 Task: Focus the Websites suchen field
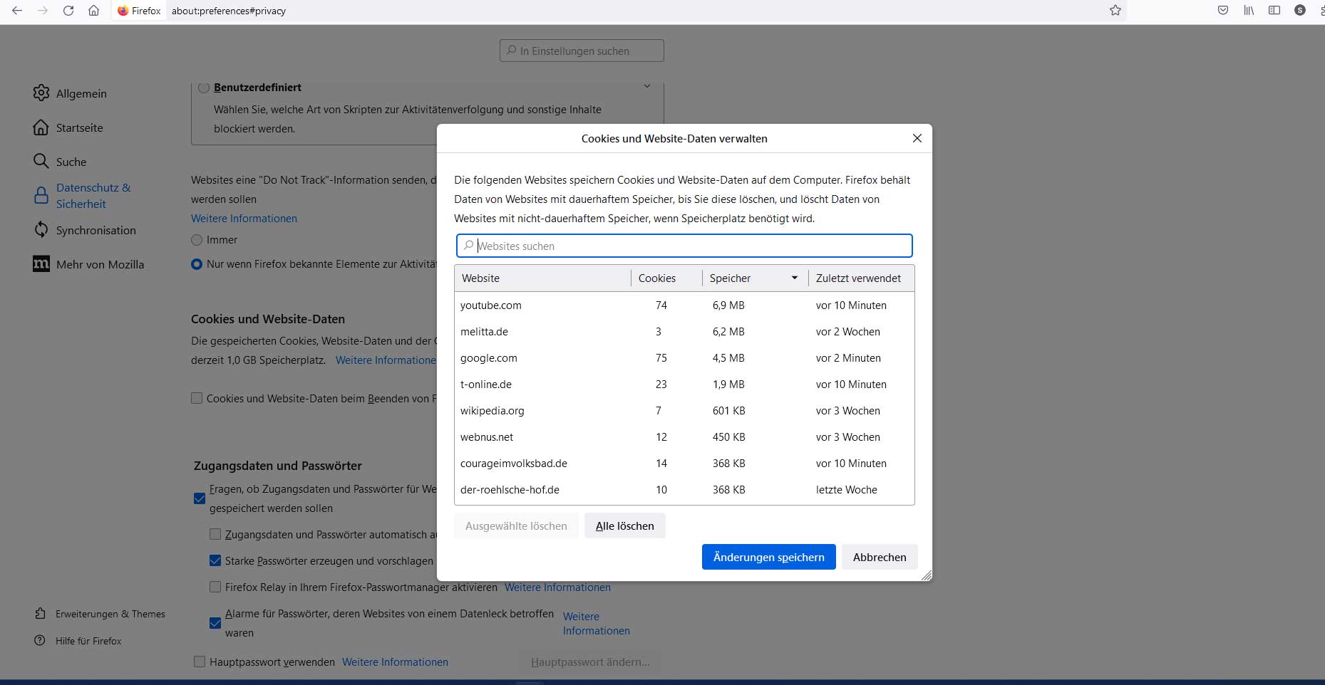(x=684, y=246)
